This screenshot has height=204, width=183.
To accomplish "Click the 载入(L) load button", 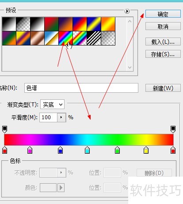I will (163, 42).
